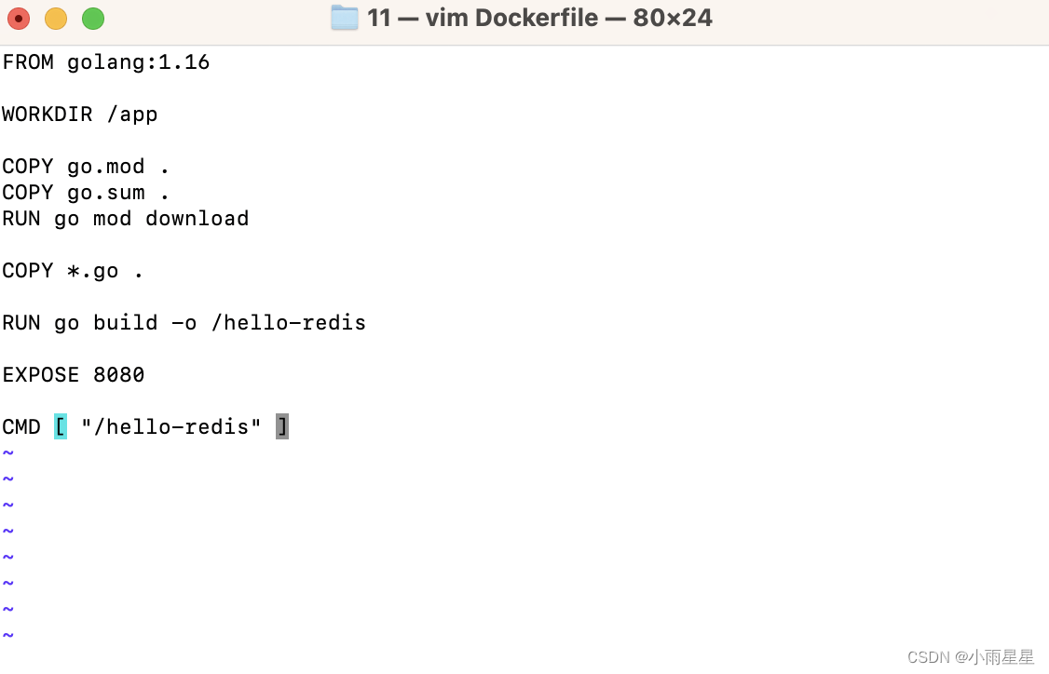Close the vim Dockerfile terminal window
This screenshot has height=674, width=1049.
(x=19, y=18)
